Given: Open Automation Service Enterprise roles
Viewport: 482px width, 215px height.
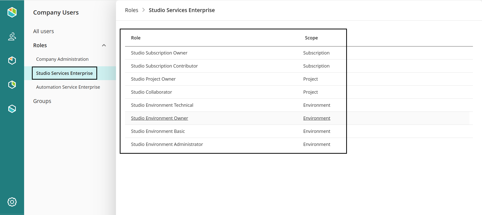Looking at the screenshot, I should (x=68, y=87).
